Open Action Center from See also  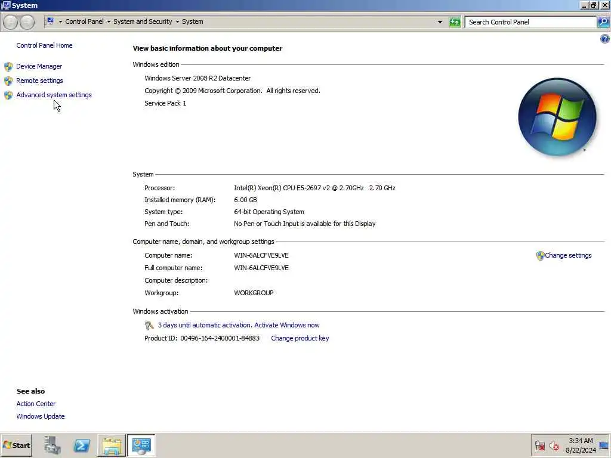pos(36,404)
